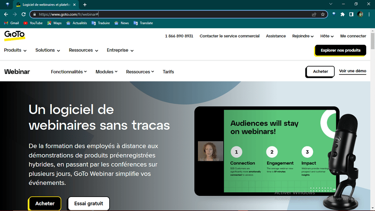Click the browser forward arrow
The image size is (375, 211).
pos(15,14)
